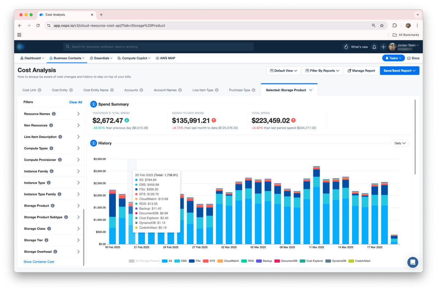Open the Compute Copilot menu
Viewport: 437px width, 291px height.
coord(134,58)
